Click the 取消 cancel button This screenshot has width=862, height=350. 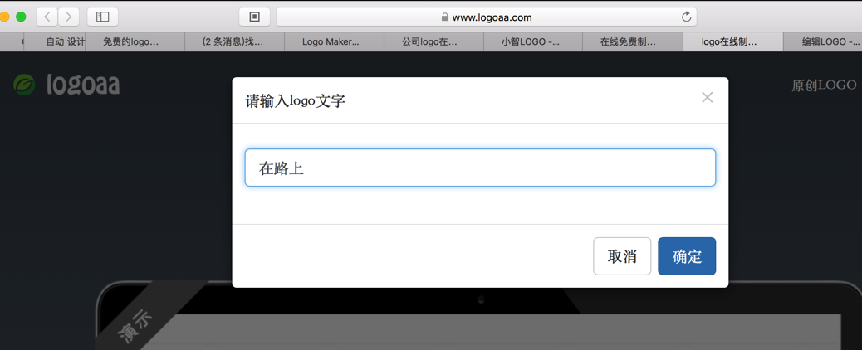coord(622,256)
